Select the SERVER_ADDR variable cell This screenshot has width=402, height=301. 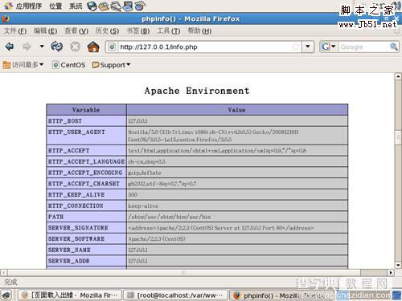click(86, 261)
